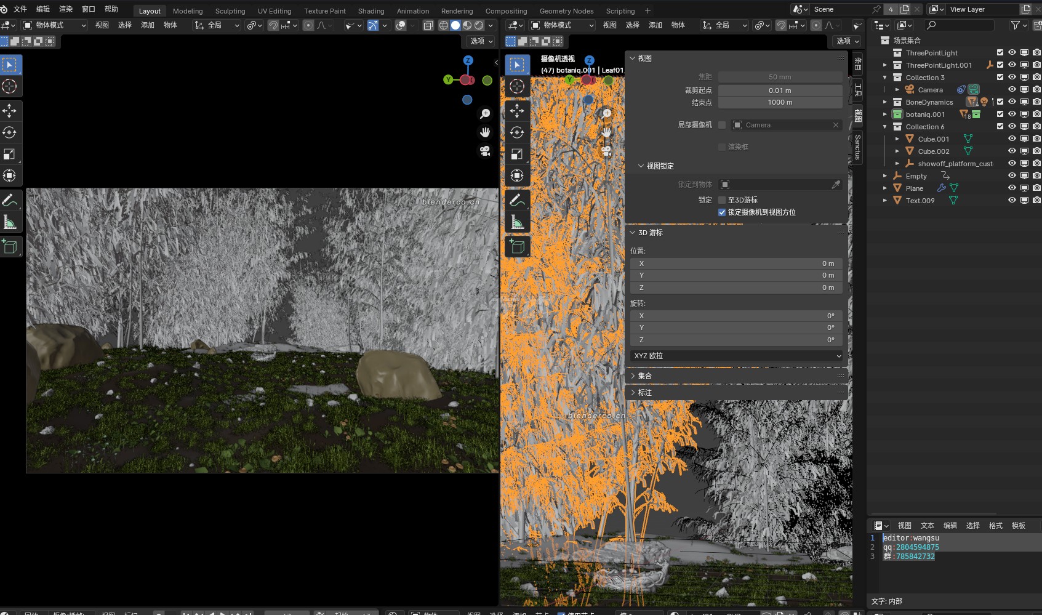1042x615 pixels.
Task: Open Select menu in right viewport header
Action: (x=633, y=25)
